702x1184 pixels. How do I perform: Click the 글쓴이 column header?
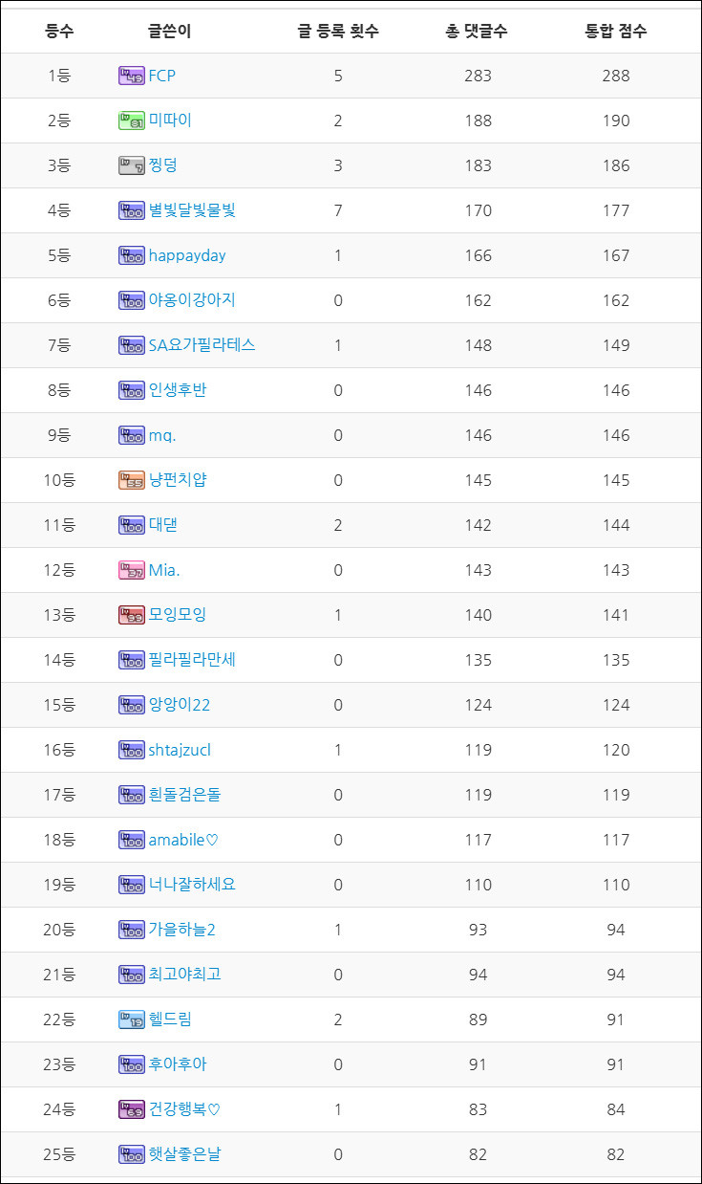pyautogui.click(x=169, y=31)
